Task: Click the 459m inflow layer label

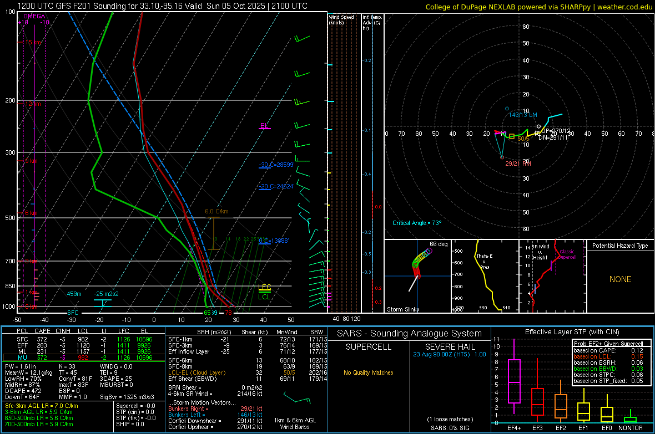Action: coord(74,294)
